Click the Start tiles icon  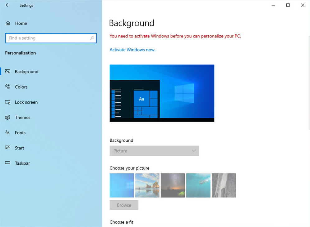[7, 148]
